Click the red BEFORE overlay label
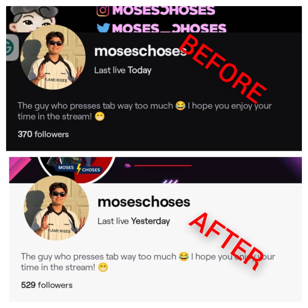This screenshot has width=308, height=308. point(223,69)
